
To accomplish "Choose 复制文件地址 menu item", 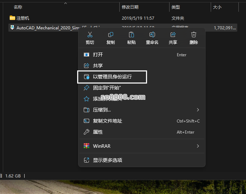I will [108, 121].
